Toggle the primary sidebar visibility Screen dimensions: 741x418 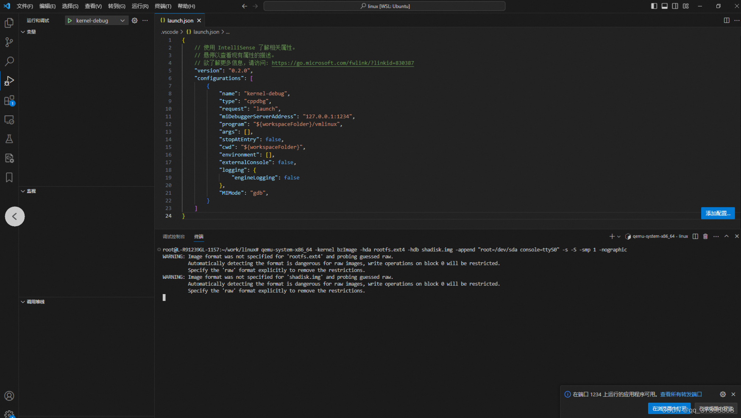653,6
